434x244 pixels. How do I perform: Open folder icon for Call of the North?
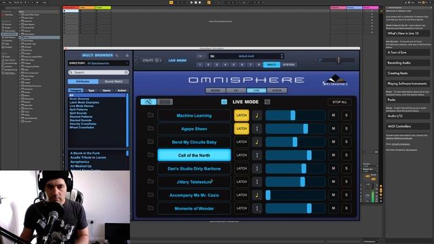(x=151, y=155)
